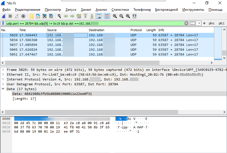This screenshot has width=227, height=153.
Task: Open the Помощь menu
Action: click(215, 10)
